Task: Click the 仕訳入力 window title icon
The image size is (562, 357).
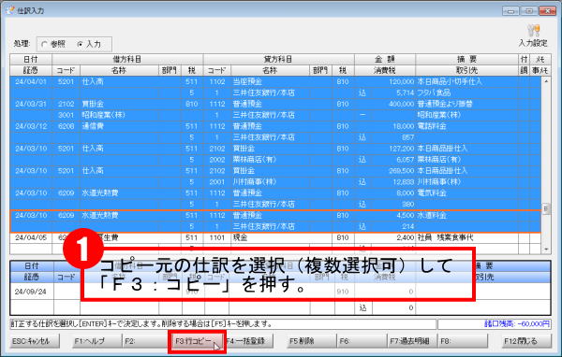Action: 9,10
